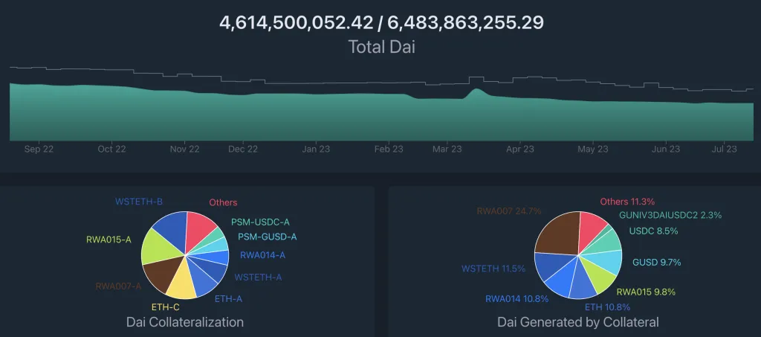Click the Feb 23 axis label
761x337 pixels.
(389, 149)
